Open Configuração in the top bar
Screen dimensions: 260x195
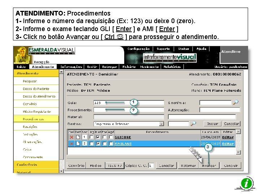click(x=138, y=49)
